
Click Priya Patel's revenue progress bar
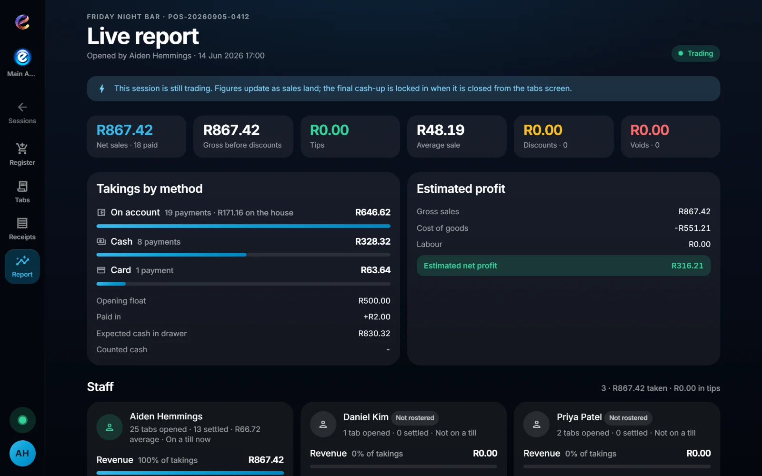[x=617, y=466]
